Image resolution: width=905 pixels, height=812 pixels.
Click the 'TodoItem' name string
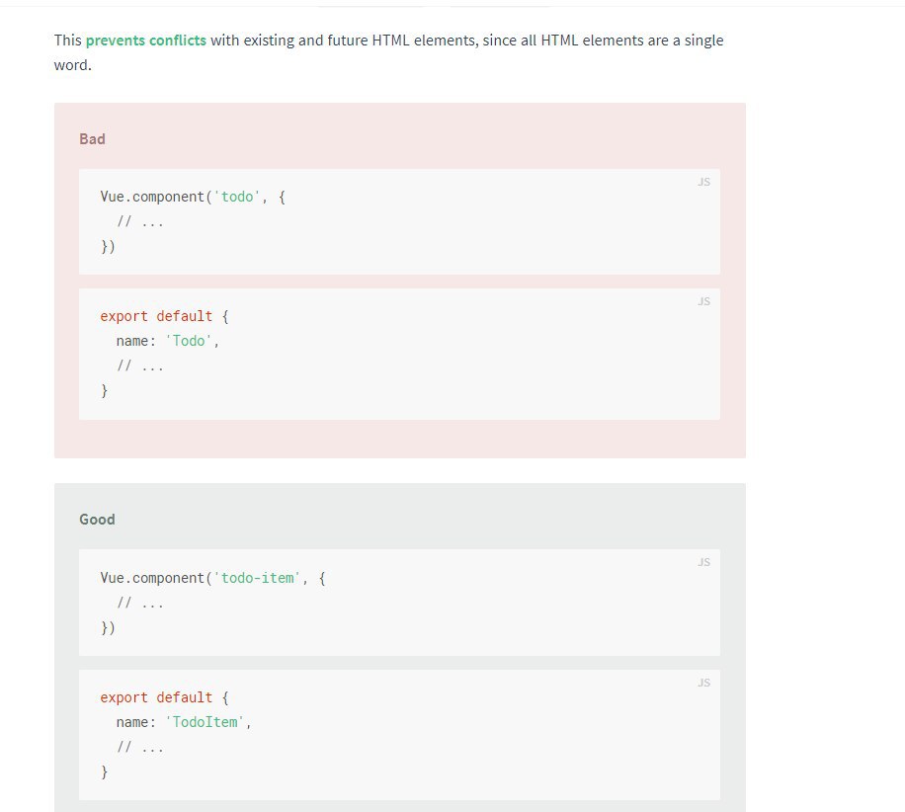205,722
